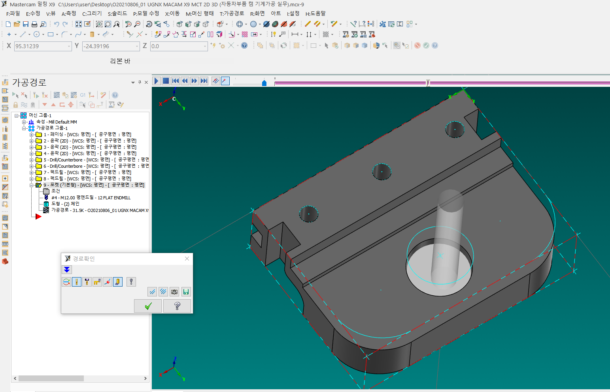The width and height of the screenshot is (610, 392).
Task: Expand 속성 - Mill Default MM node
Action: [24, 122]
